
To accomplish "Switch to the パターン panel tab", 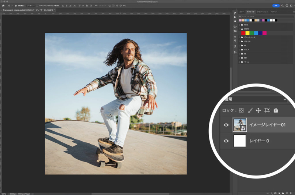I will click(x=274, y=12).
